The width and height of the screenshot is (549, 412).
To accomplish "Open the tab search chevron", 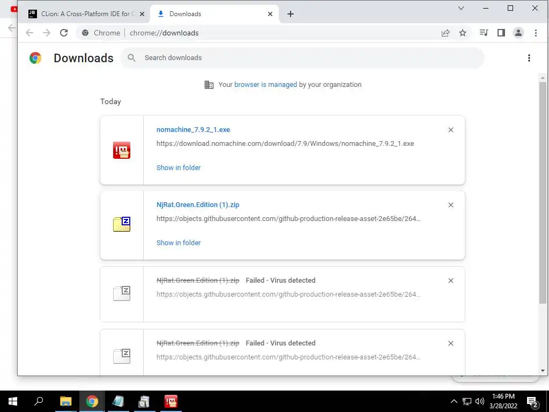I will pyautogui.click(x=461, y=8).
